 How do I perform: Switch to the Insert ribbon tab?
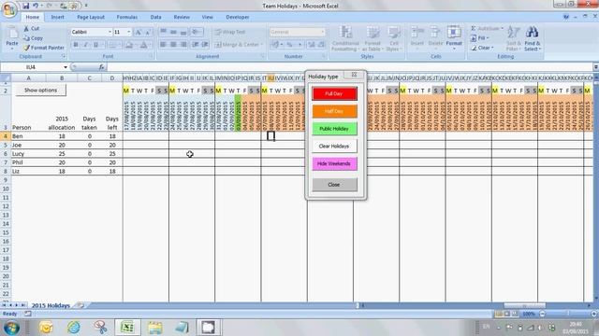pyautogui.click(x=58, y=17)
